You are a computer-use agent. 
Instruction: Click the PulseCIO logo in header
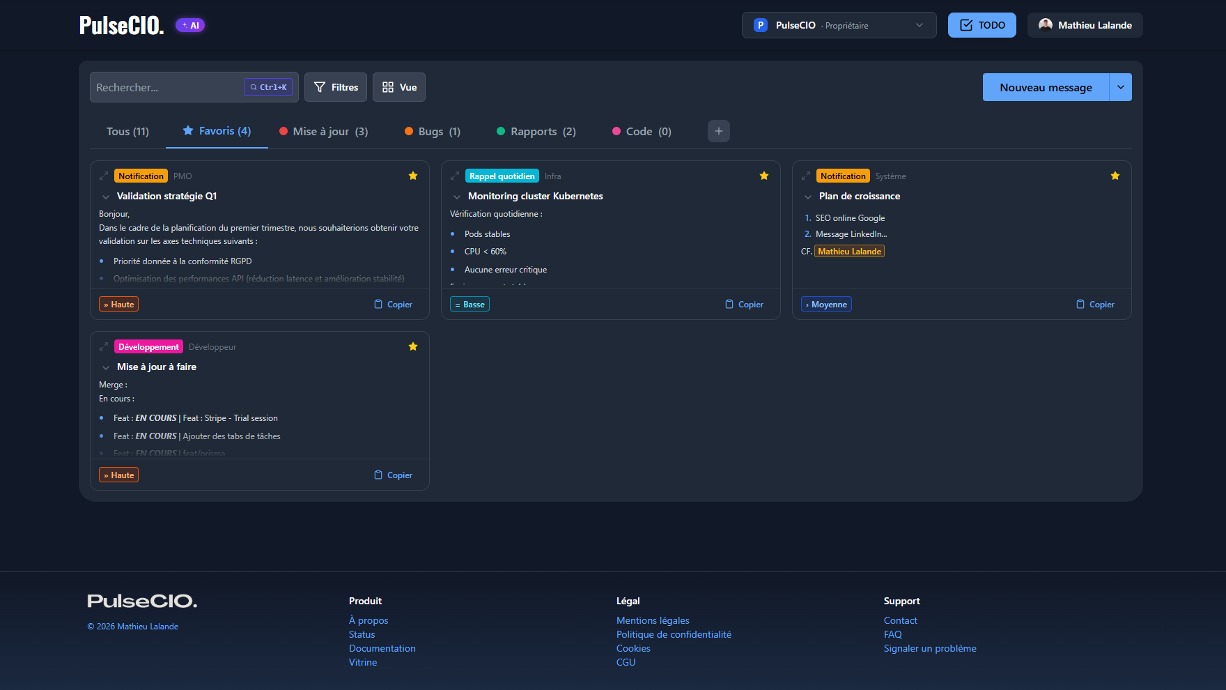[x=122, y=25]
